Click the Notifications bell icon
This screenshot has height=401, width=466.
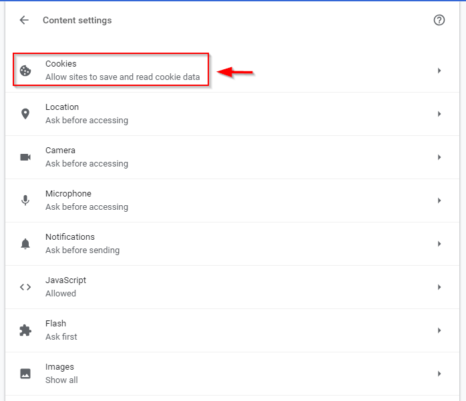click(x=25, y=244)
